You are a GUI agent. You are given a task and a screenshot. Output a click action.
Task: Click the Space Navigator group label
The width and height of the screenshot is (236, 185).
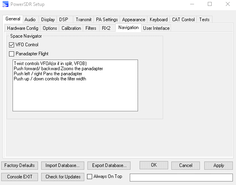pos(26,36)
